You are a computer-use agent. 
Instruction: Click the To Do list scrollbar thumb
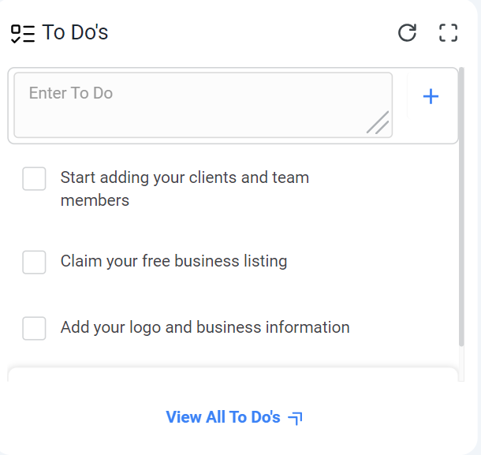tap(461, 205)
